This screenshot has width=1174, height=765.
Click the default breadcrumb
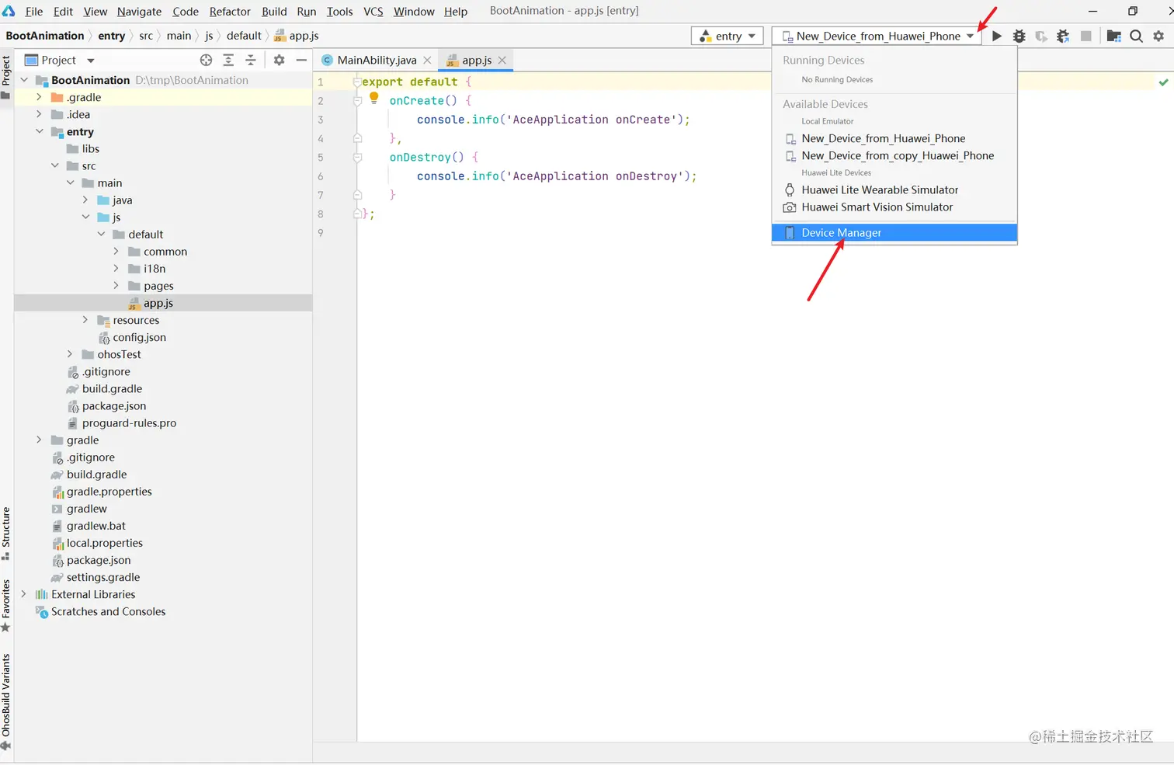click(x=244, y=36)
